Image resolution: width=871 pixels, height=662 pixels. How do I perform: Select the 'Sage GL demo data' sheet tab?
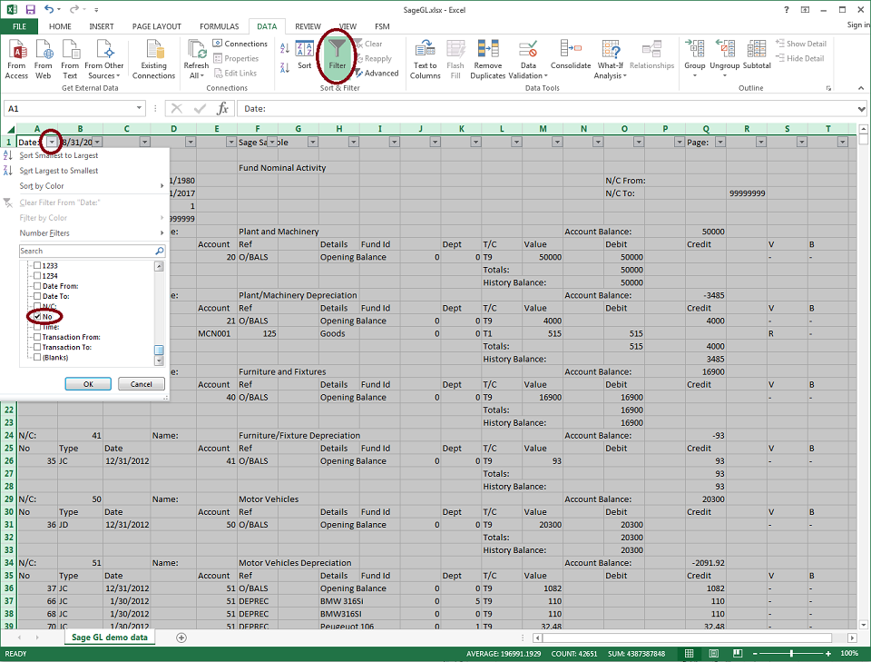click(110, 637)
